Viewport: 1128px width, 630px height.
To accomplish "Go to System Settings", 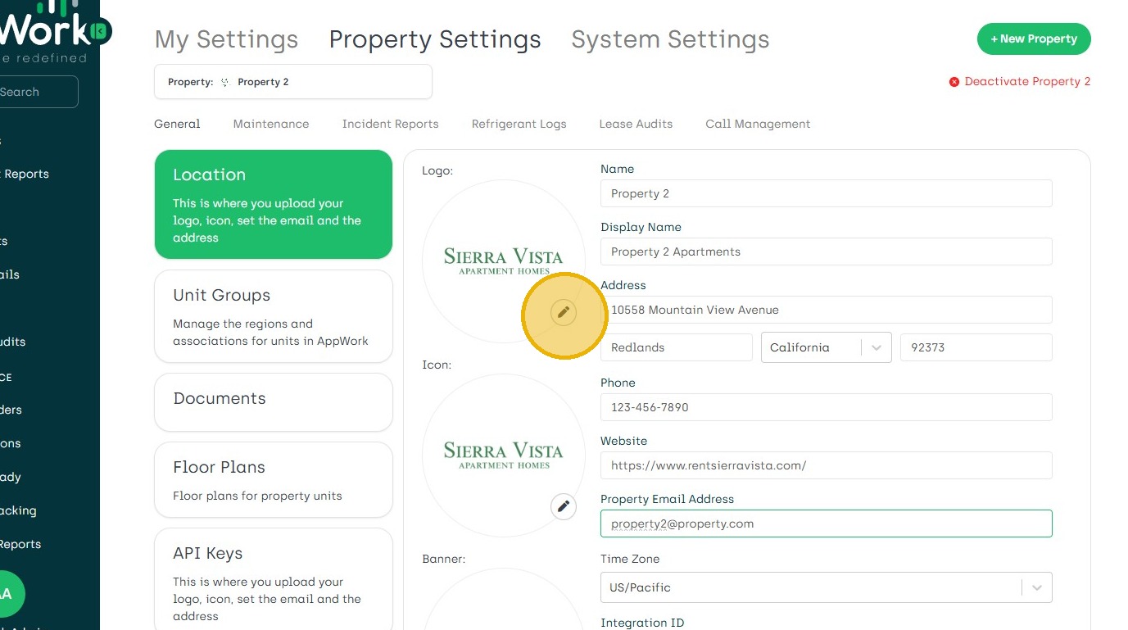I will click(670, 39).
